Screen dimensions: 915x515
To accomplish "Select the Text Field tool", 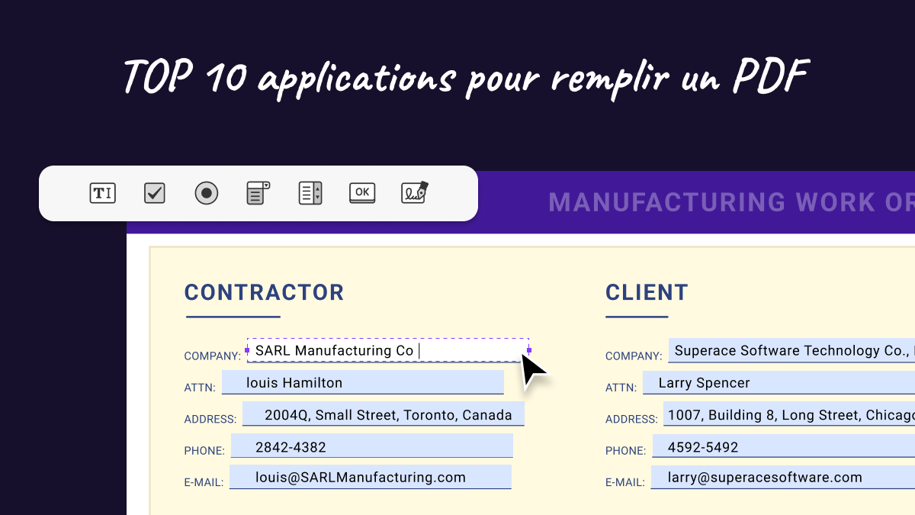I will 102,193.
